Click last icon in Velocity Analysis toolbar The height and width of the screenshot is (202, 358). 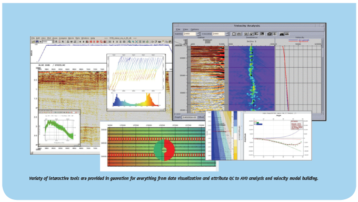287,34
